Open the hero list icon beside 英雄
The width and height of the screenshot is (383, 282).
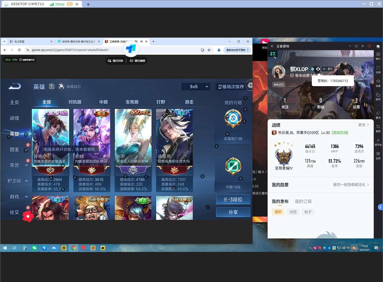click(x=52, y=86)
